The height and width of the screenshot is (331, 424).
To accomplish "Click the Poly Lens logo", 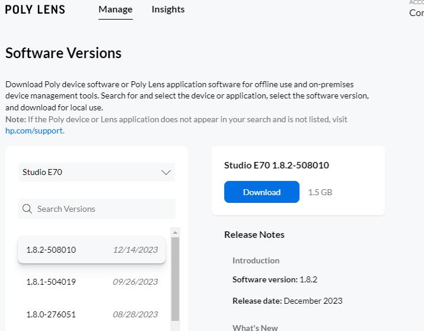I will pos(35,9).
